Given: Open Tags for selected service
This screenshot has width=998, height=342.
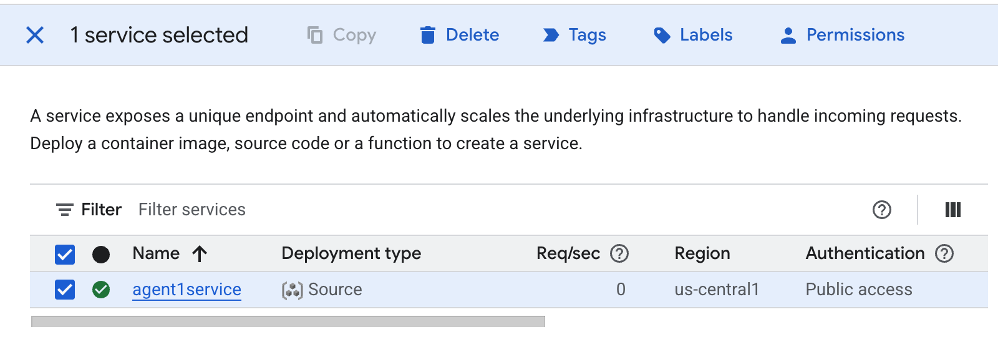Looking at the screenshot, I should 574,35.
